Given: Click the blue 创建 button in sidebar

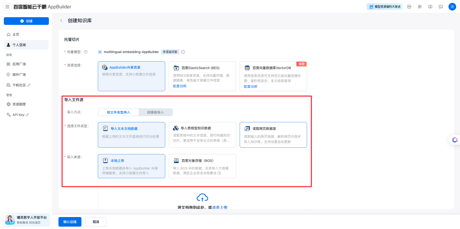Looking at the screenshot, I should click(x=26, y=21).
